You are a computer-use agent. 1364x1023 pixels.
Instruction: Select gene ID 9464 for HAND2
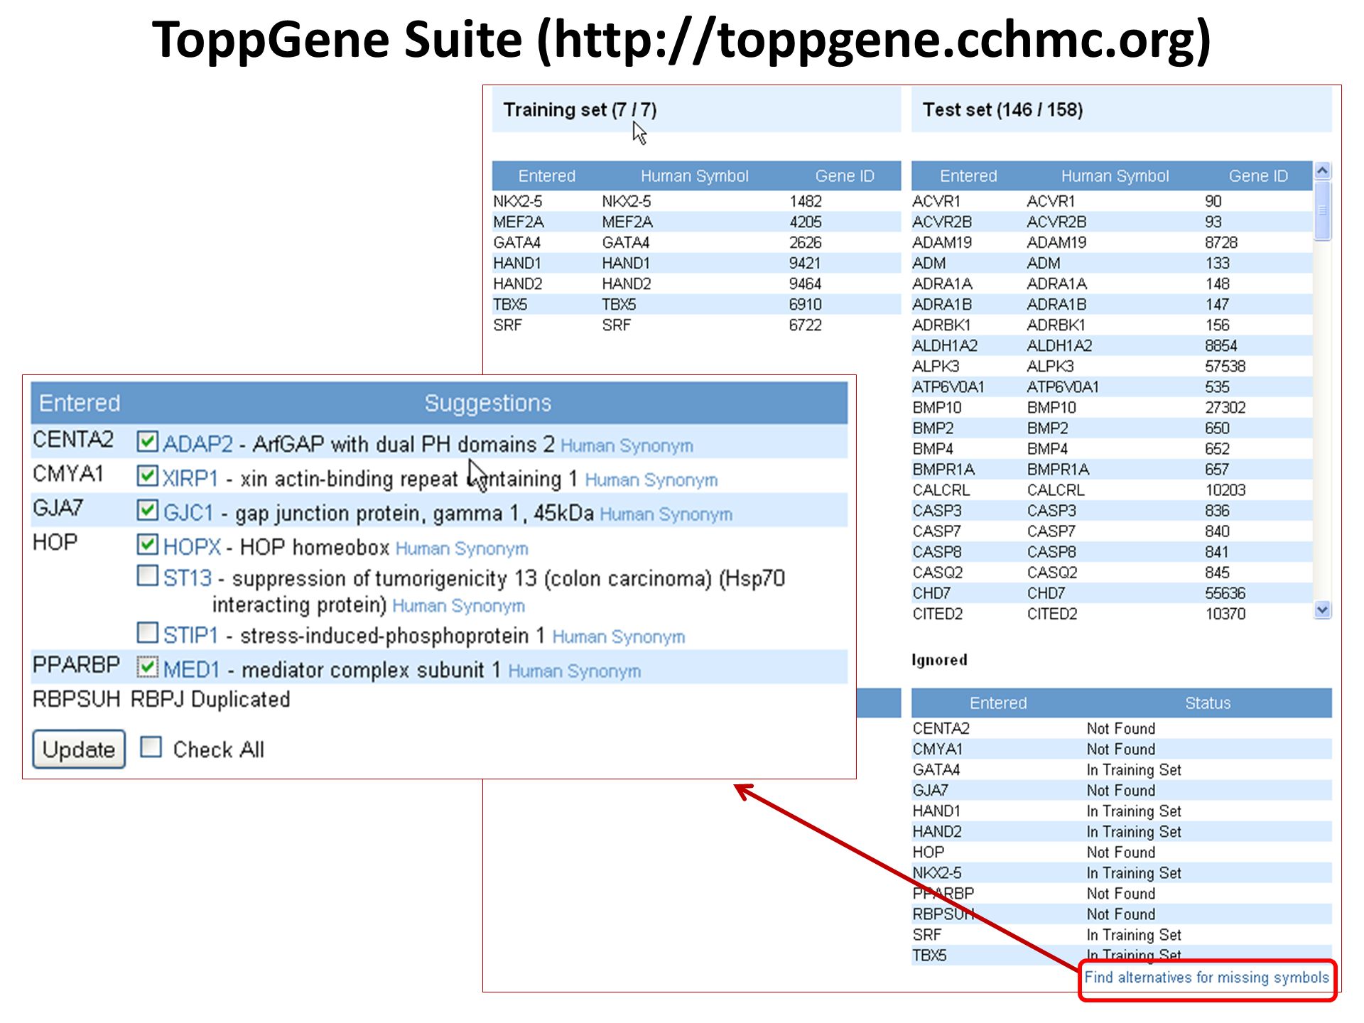tap(806, 283)
